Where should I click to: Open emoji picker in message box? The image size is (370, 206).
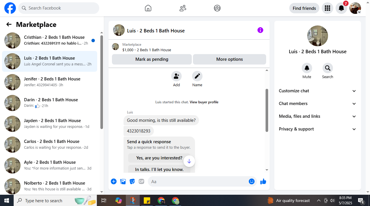[x=252, y=181]
